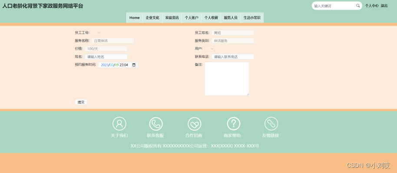
Task: Expand the 用户 dropdown
Action: point(210,49)
